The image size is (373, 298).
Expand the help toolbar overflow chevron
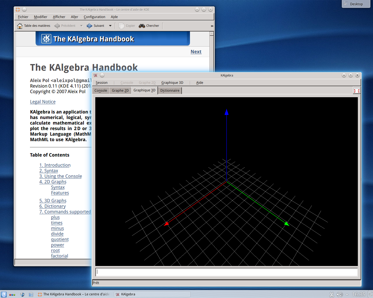[x=212, y=26]
